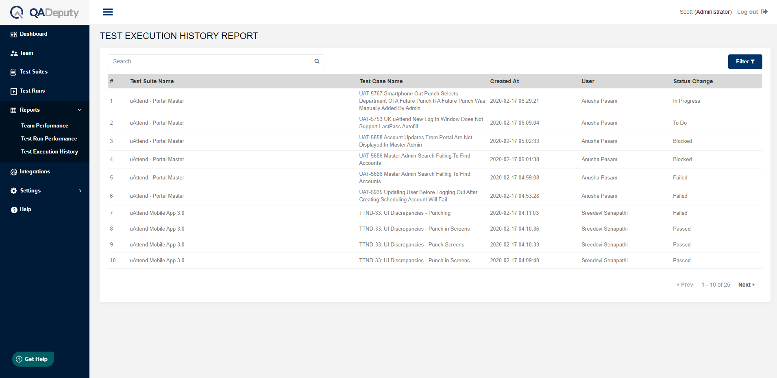Click the Dashboard grid icon

(14, 34)
